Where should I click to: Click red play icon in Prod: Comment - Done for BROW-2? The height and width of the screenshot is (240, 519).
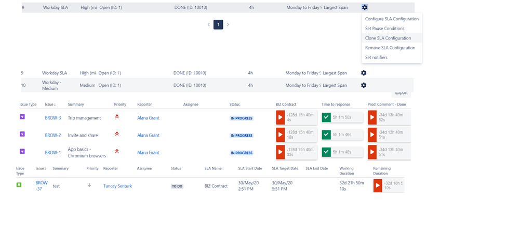click(x=372, y=135)
